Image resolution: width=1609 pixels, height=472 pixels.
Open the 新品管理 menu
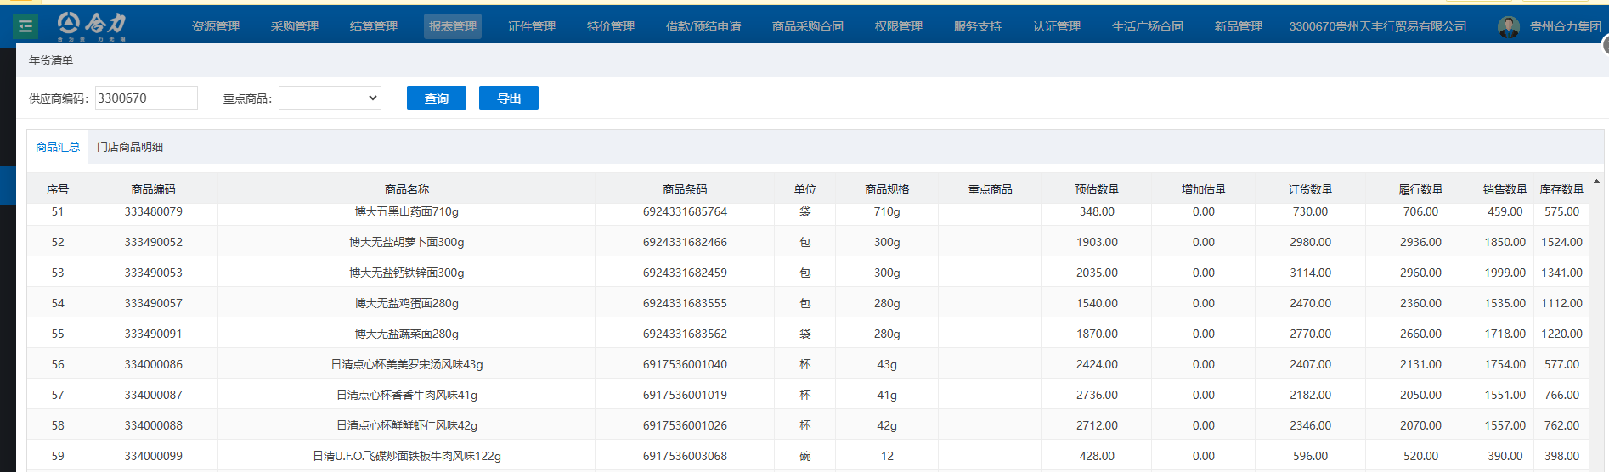(x=1238, y=26)
